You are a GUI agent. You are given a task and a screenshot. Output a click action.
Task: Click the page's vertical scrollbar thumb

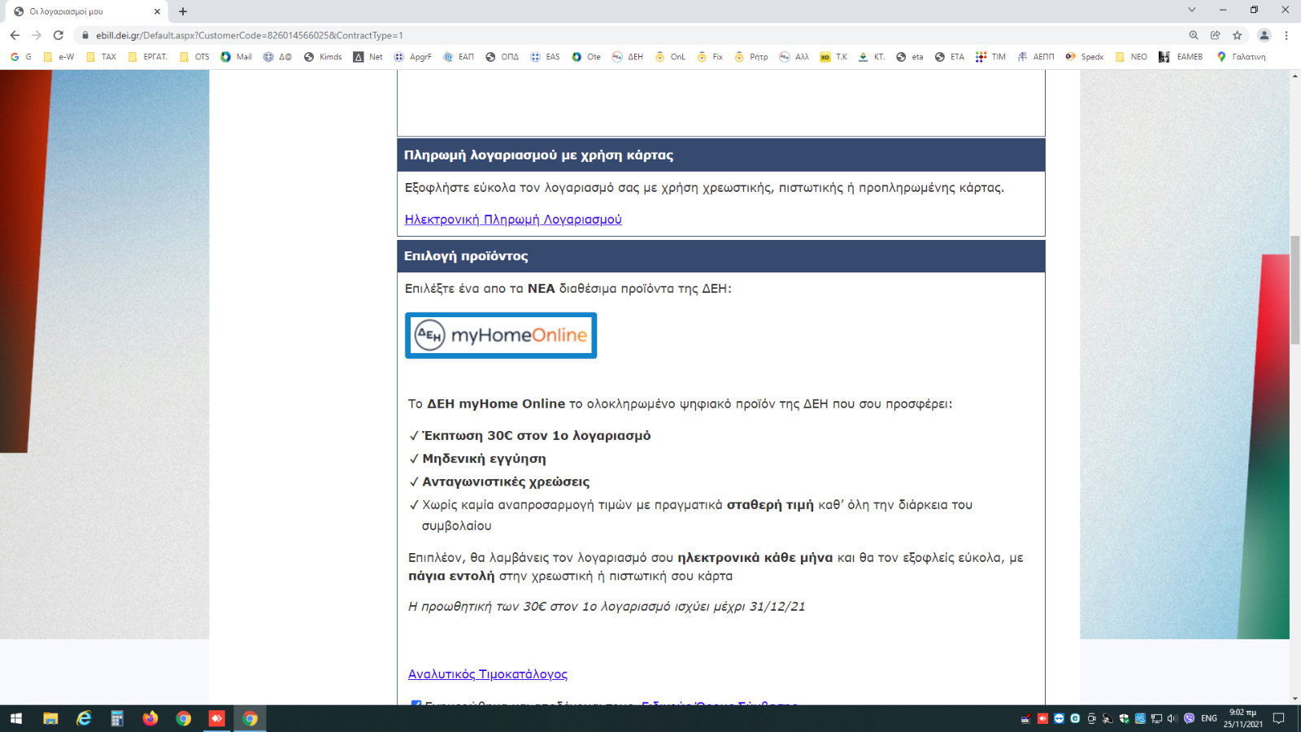coord(1294,290)
